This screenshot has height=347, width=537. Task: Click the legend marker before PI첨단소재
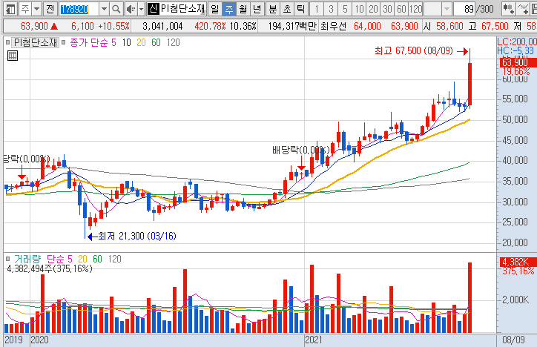click(x=8, y=43)
